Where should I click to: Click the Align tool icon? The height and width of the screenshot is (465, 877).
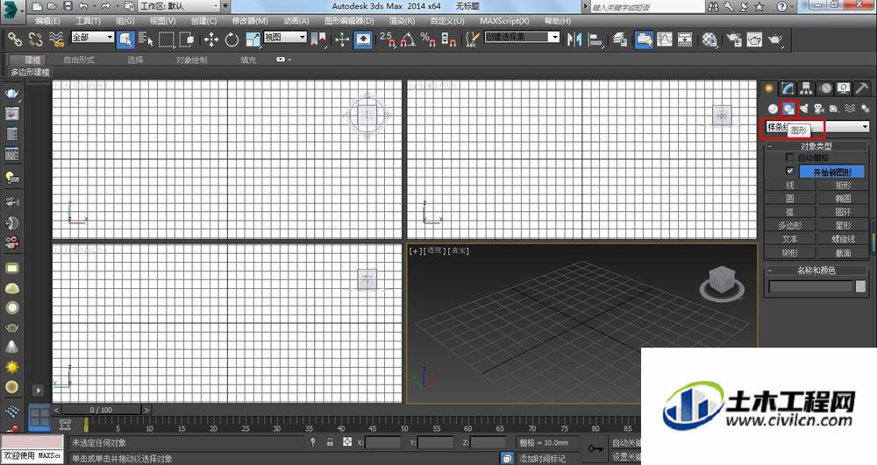pyautogui.click(x=595, y=39)
